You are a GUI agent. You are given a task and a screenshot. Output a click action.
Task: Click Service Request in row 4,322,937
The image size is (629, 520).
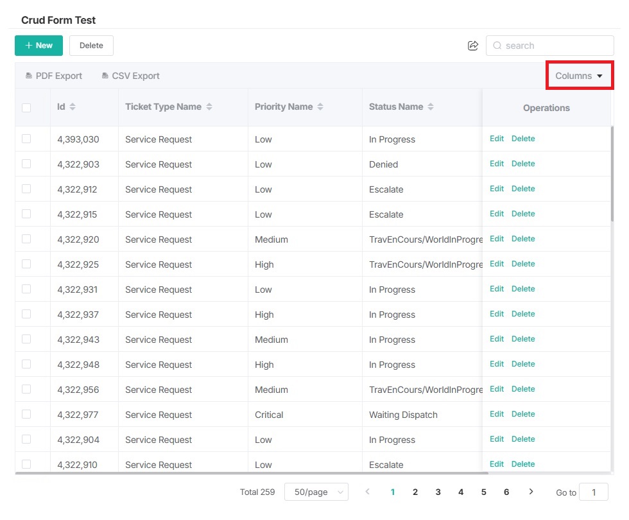[159, 315]
